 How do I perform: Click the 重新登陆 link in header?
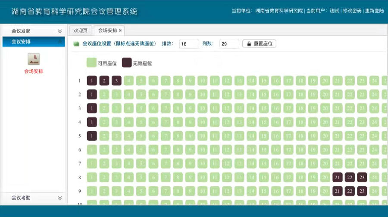374,11
